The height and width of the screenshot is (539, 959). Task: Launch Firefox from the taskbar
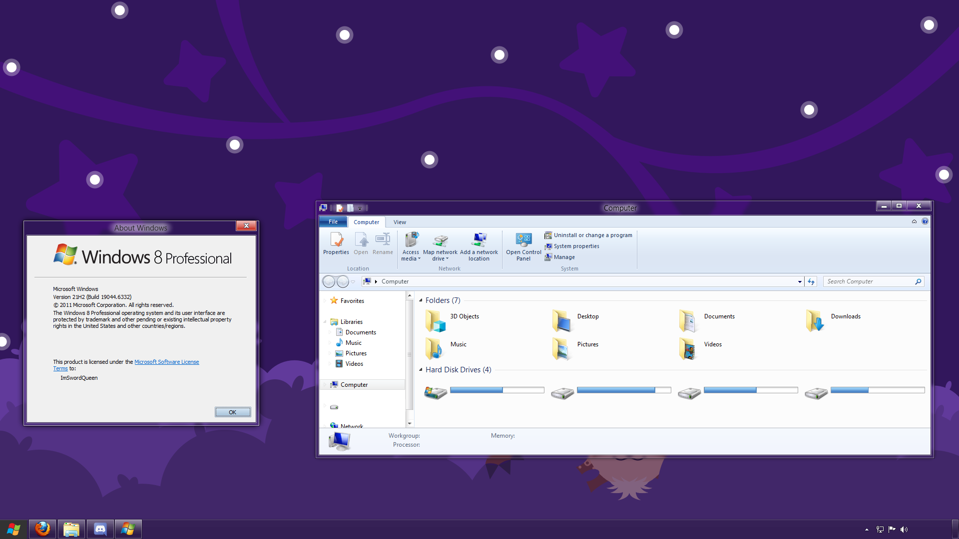(42, 529)
